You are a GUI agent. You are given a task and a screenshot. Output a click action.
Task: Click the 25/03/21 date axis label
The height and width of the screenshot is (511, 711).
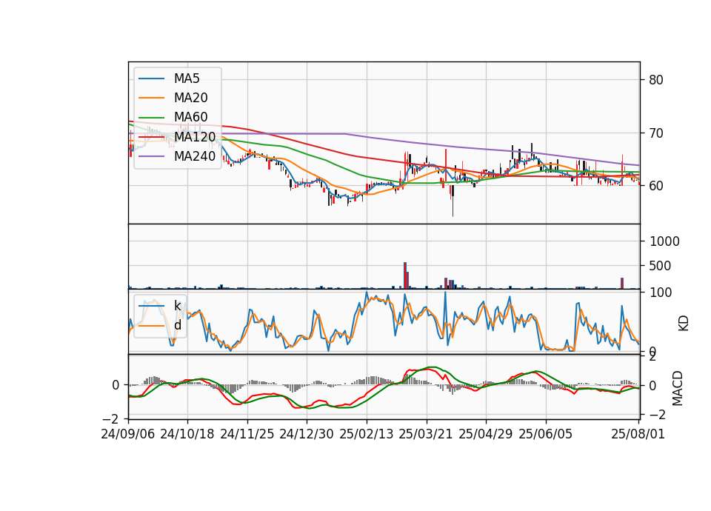[426, 434]
